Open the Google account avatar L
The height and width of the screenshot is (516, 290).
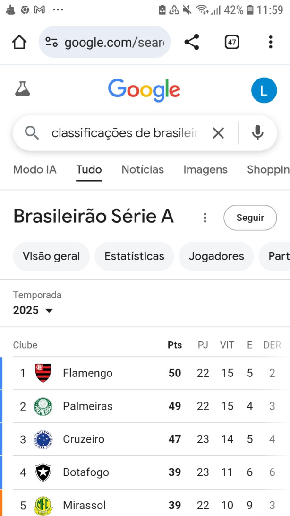[264, 90]
